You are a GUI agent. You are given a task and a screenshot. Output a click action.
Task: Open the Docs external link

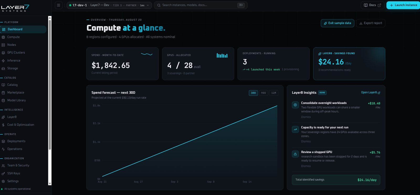[x=372, y=5]
